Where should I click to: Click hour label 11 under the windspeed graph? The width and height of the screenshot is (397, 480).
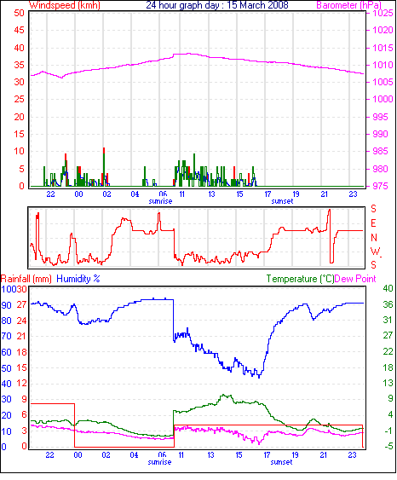pos(181,194)
